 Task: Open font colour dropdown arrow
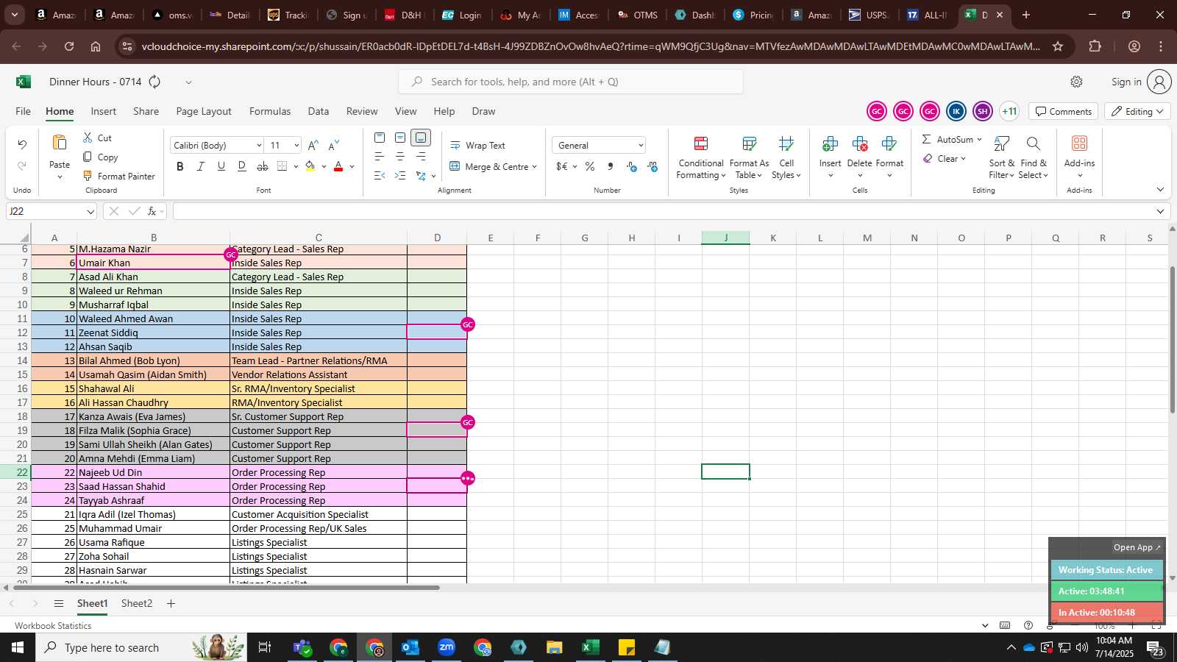coord(352,167)
